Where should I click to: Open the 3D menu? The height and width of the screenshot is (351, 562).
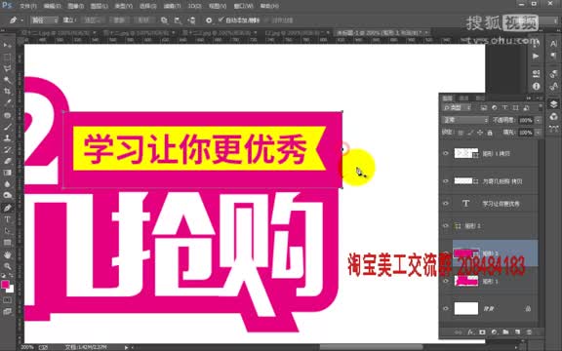pyautogui.click(x=194, y=6)
